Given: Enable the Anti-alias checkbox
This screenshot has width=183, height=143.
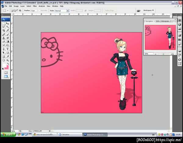Looking at the screenshot, I should tap(39, 10).
